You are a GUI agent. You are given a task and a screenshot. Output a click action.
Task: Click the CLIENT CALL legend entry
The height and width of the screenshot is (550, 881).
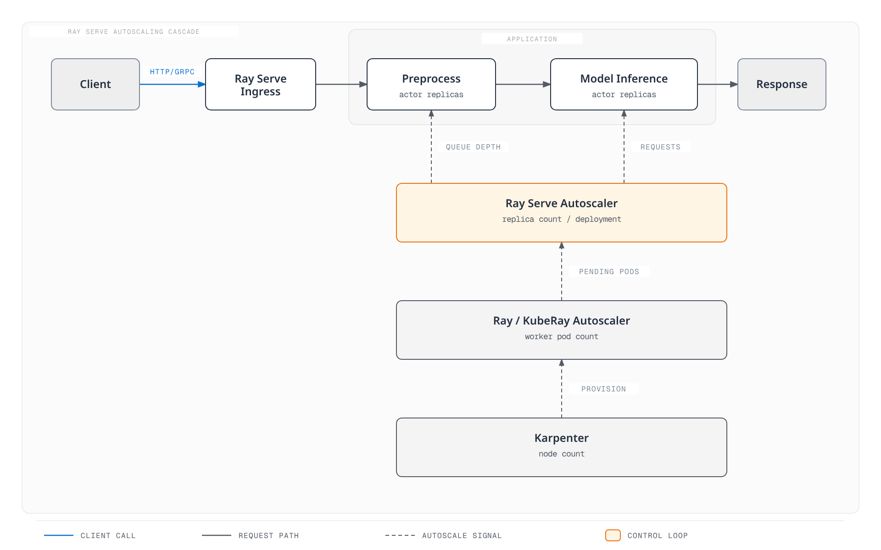(x=90, y=535)
